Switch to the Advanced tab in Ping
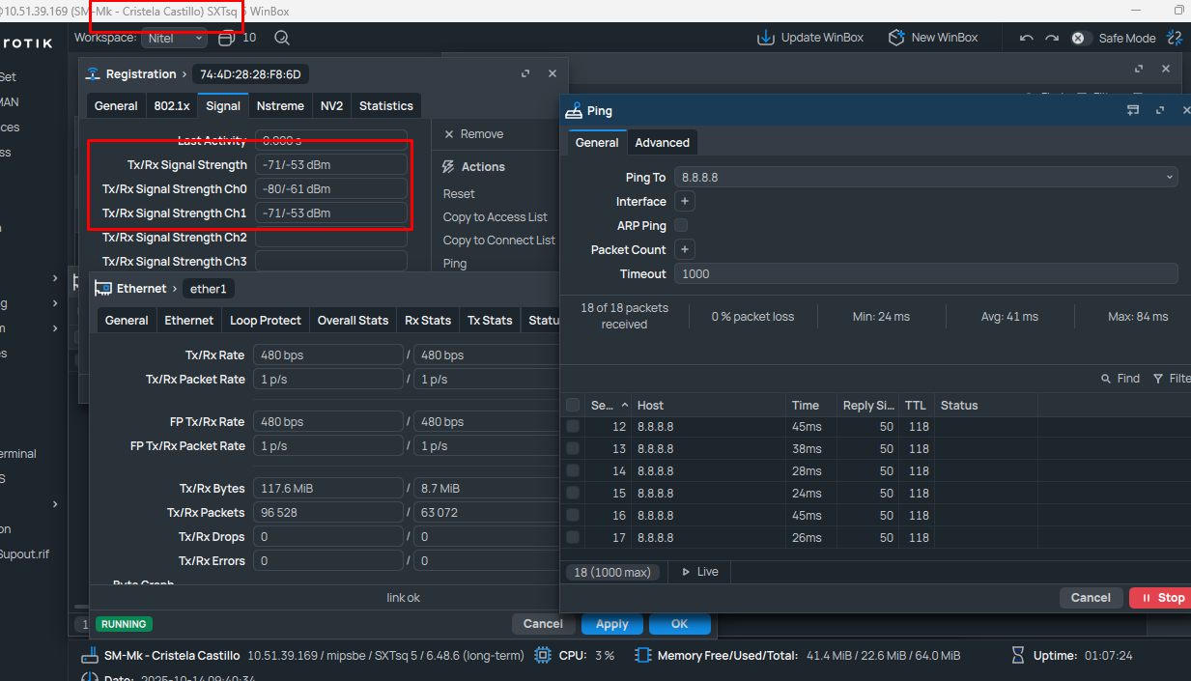This screenshot has height=681, width=1191. 662,142
